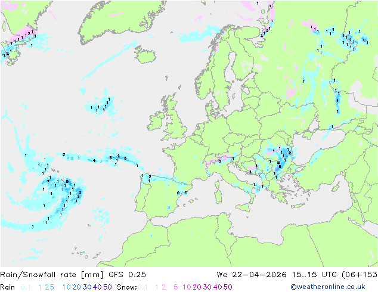Select the Rain legend 30 value
Viewport: 378px width, 292px height.
click(87, 287)
